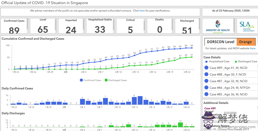The image size is (258, 131).
Task: Click the Orange DORSCON level indicator
Action: tap(245, 42)
